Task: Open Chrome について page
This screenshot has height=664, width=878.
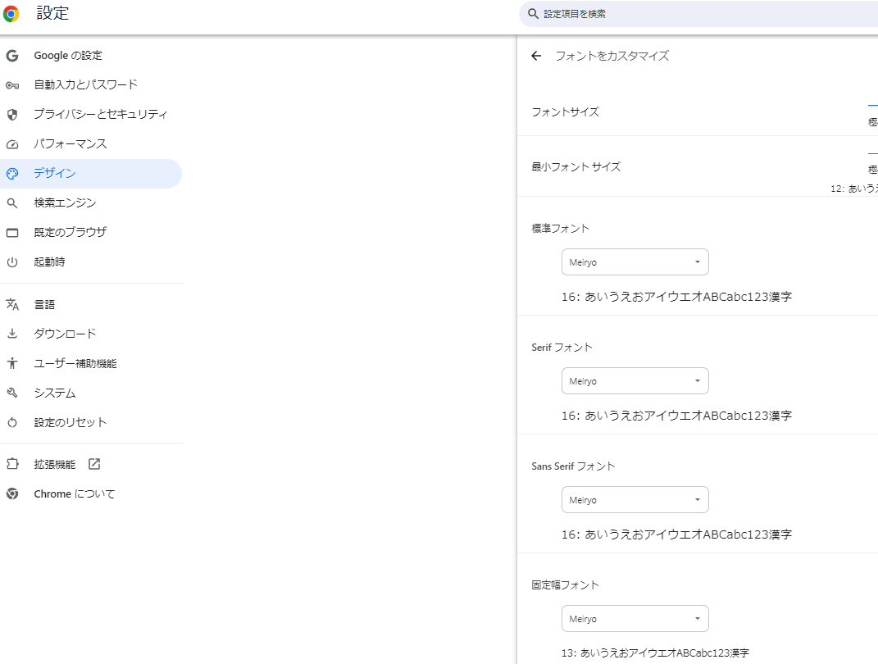Action: click(75, 494)
